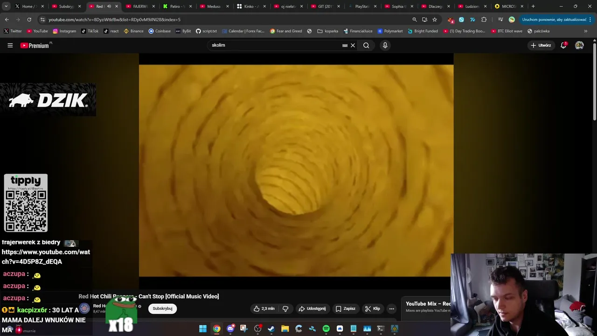Switch to the PlayStation tab
This screenshot has height=336, width=597.
point(362,7)
